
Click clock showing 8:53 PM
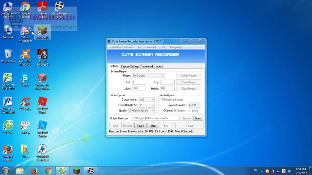tap(301, 169)
